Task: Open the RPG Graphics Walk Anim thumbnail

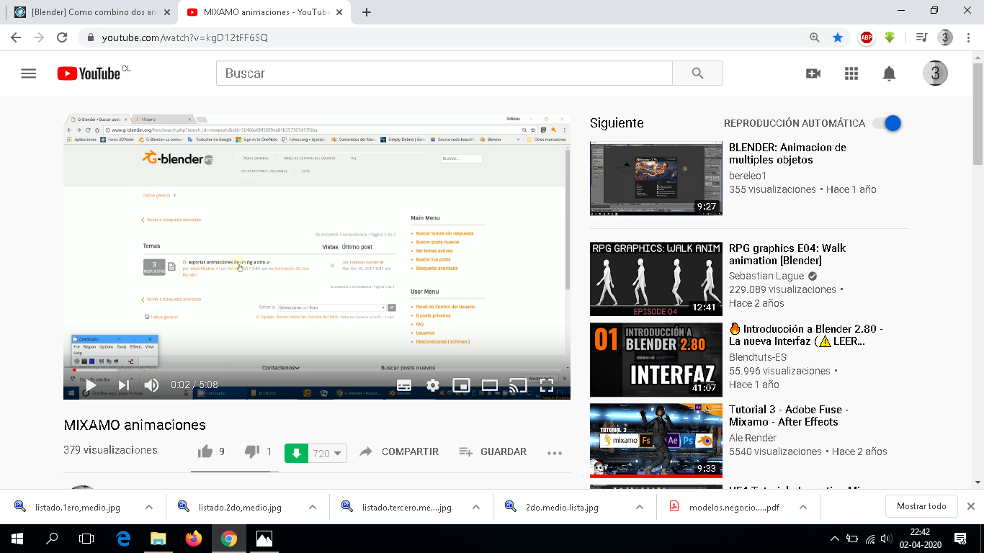Action: point(656,279)
